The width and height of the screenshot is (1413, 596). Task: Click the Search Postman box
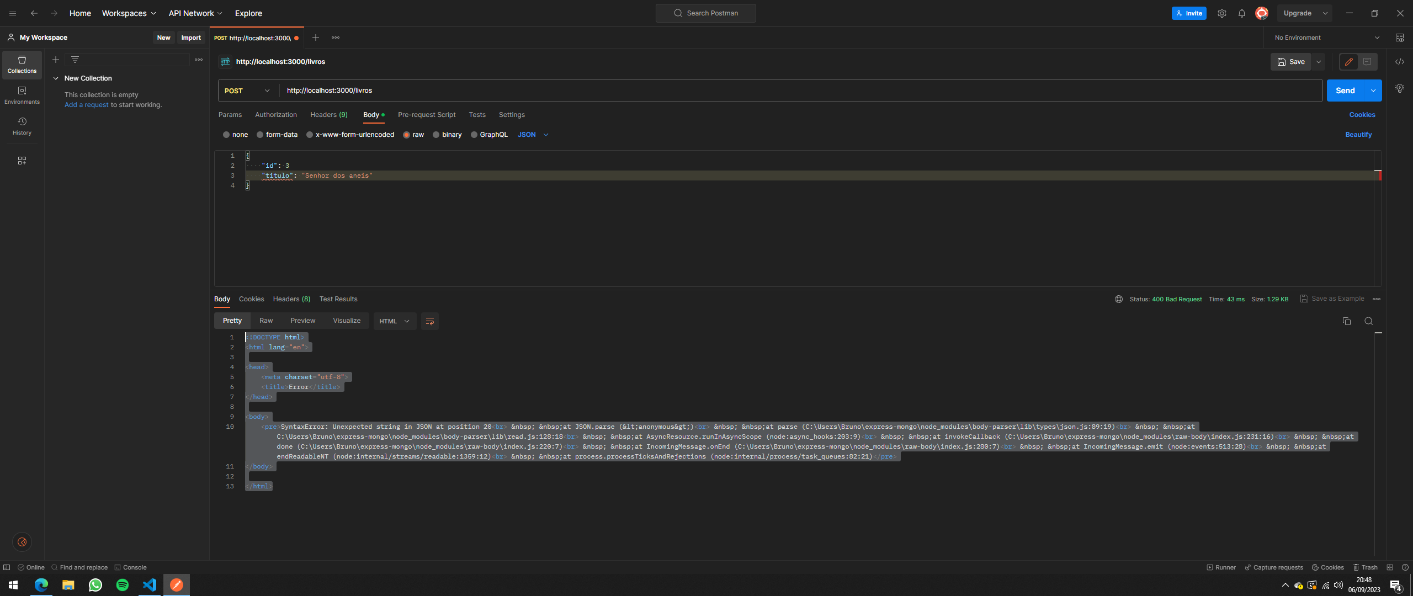click(706, 13)
